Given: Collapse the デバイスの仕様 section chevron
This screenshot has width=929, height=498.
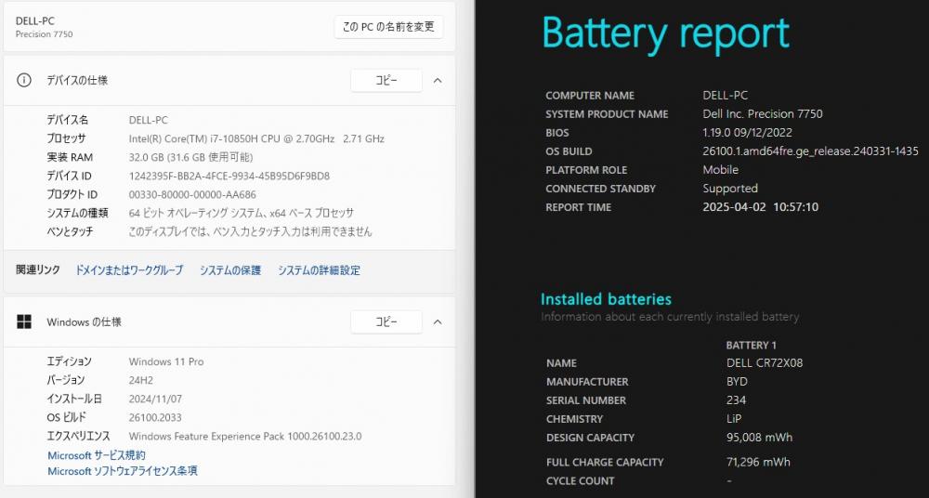Looking at the screenshot, I should pos(438,81).
